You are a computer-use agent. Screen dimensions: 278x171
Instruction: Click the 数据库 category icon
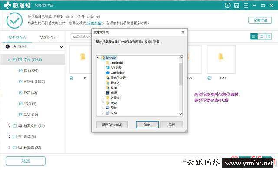click(x=20, y=148)
